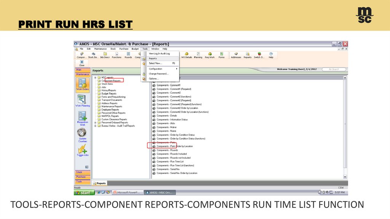Select Components - Parts Order by Location

(x=174, y=147)
